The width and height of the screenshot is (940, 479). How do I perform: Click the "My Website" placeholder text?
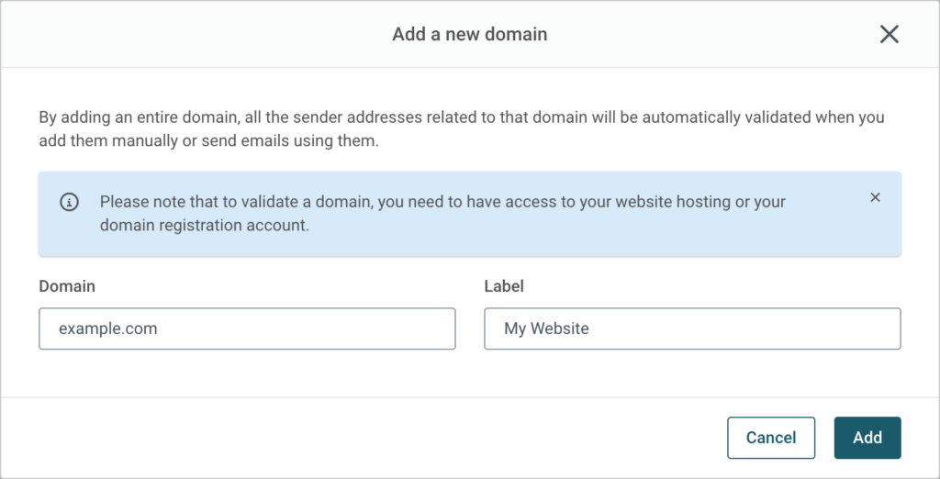click(546, 329)
